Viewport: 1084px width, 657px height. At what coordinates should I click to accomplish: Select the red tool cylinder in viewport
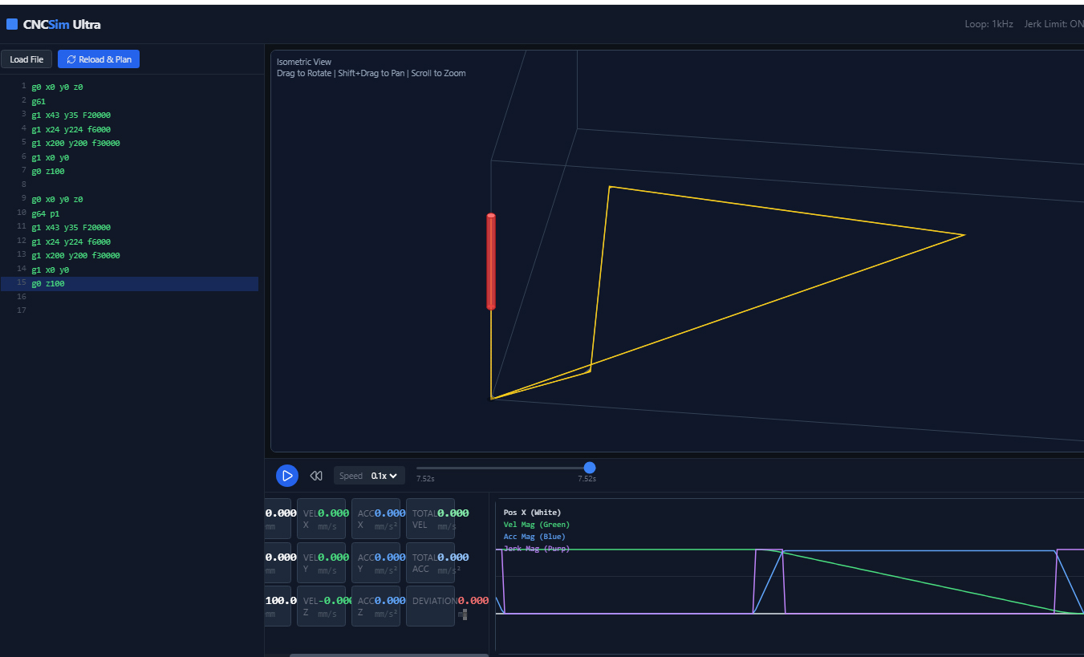click(491, 262)
